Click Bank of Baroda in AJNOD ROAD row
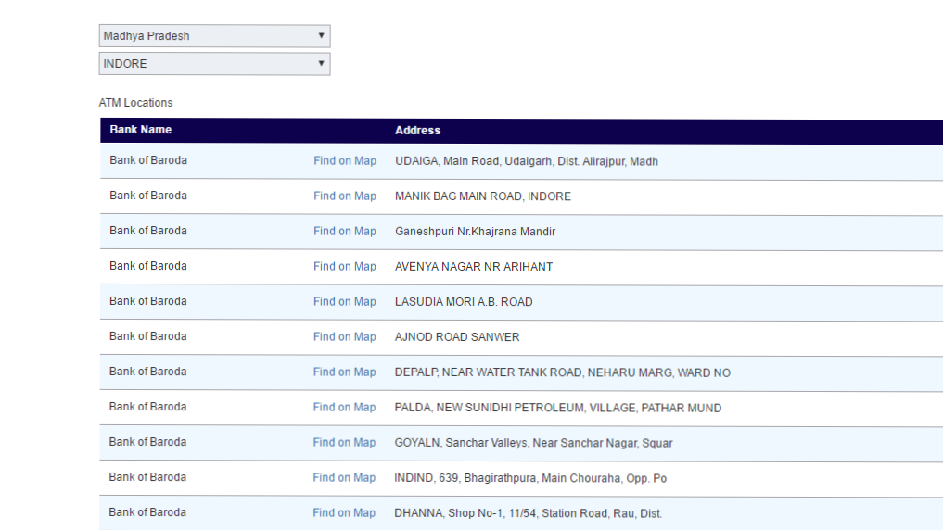The width and height of the screenshot is (943, 530). (148, 336)
